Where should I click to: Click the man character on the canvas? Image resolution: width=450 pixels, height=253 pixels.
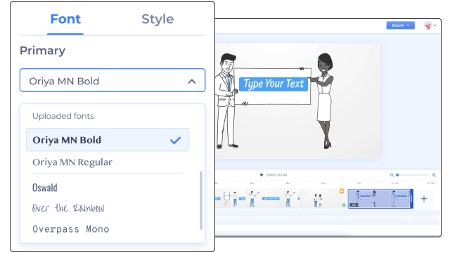(228, 101)
